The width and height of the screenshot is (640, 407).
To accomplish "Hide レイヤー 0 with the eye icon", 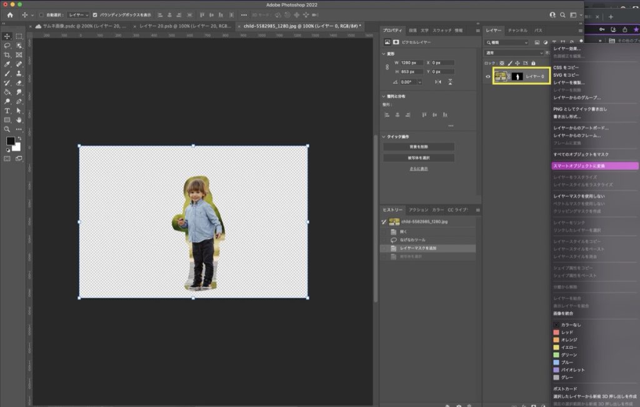I will click(487, 76).
